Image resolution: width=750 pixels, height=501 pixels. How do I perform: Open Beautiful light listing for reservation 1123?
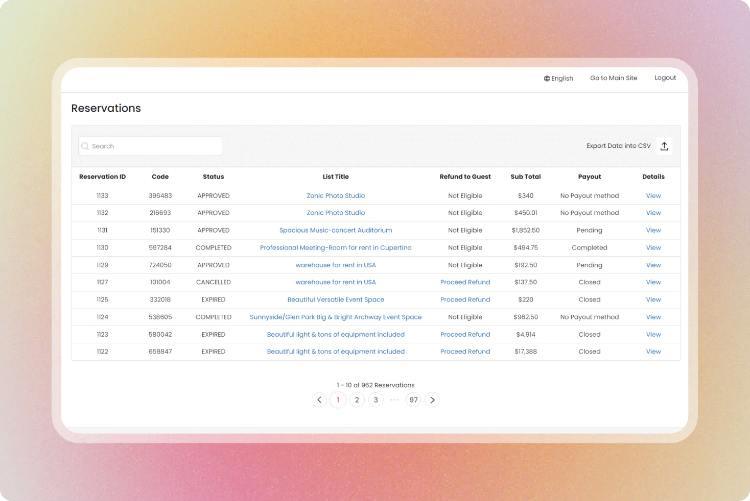tap(336, 335)
